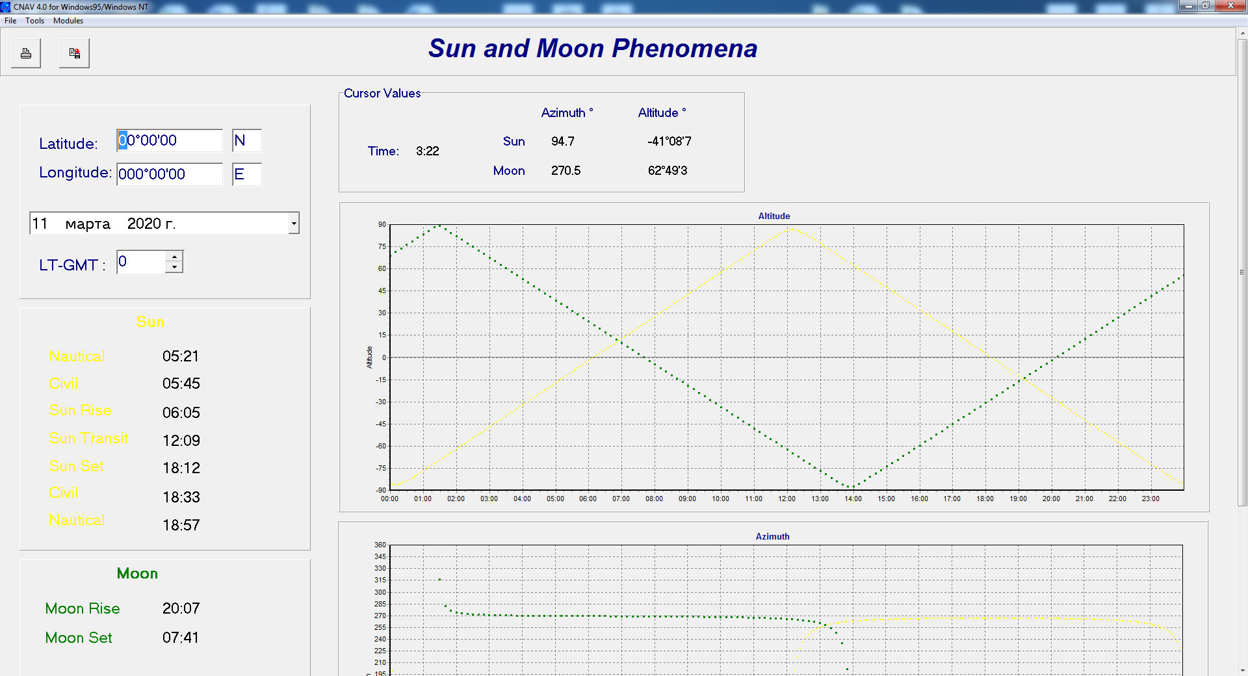The image size is (1248, 676).
Task: Click the Longitude input field
Action: tap(169, 174)
